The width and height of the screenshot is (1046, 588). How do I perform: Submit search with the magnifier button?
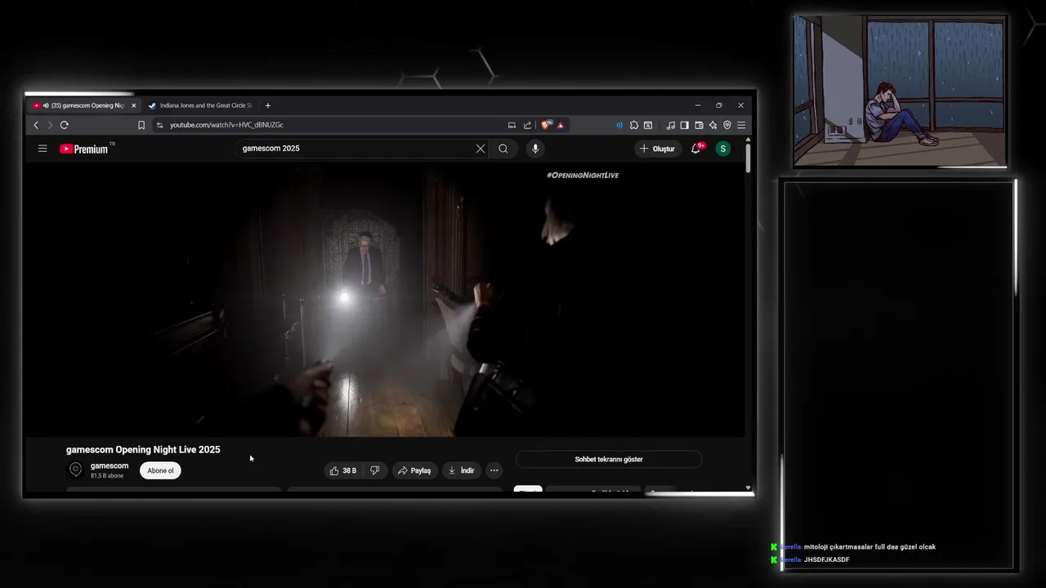click(x=503, y=149)
